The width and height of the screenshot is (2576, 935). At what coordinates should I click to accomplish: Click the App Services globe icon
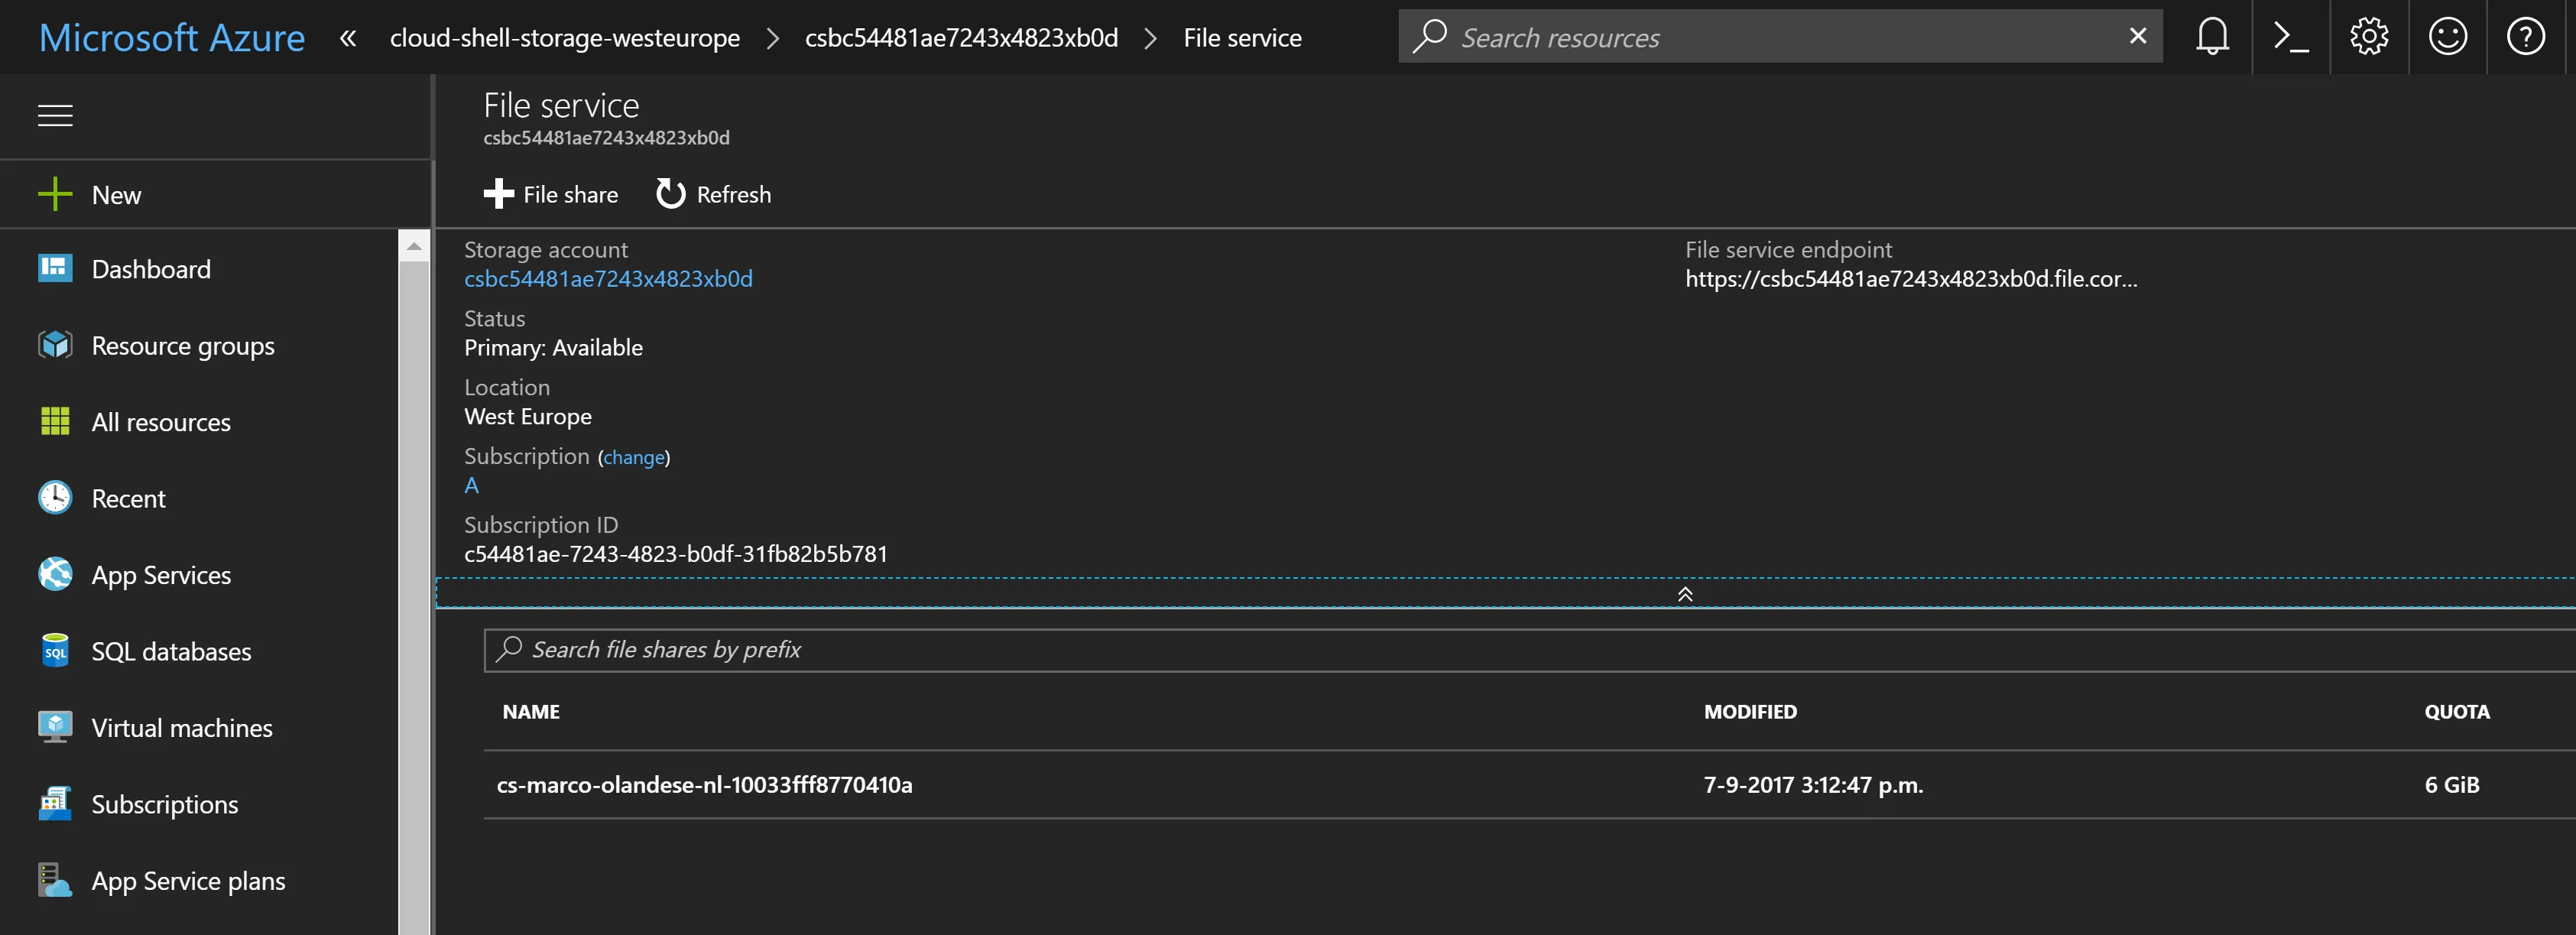point(55,575)
